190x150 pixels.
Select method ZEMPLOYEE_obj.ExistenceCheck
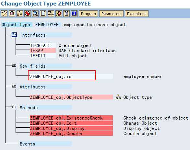click(x=71, y=118)
